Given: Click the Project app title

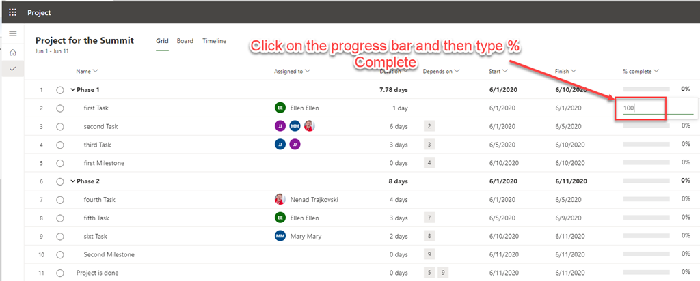Looking at the screenshot, I should click(39, 12).
